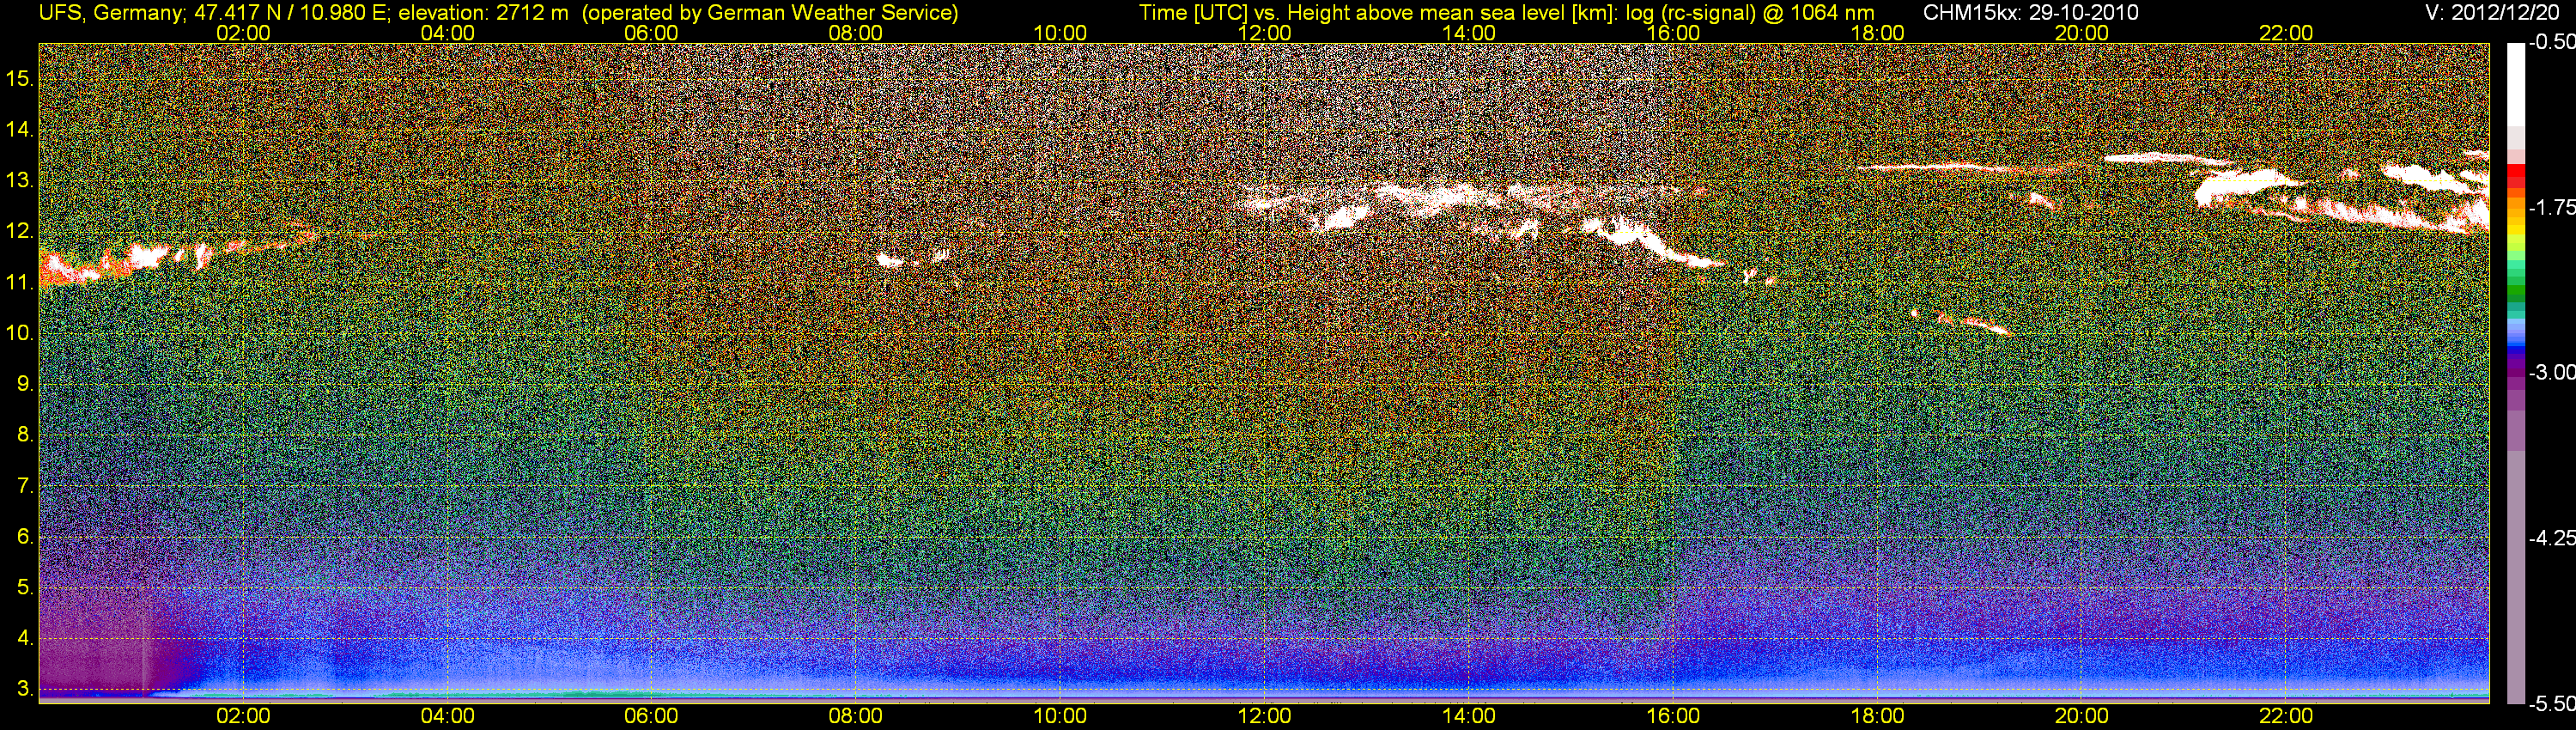Click the top-axis time label "18:00"
Image resolution: width=2576 pixels, height=730 pixels.
(x=1877, y=33)
